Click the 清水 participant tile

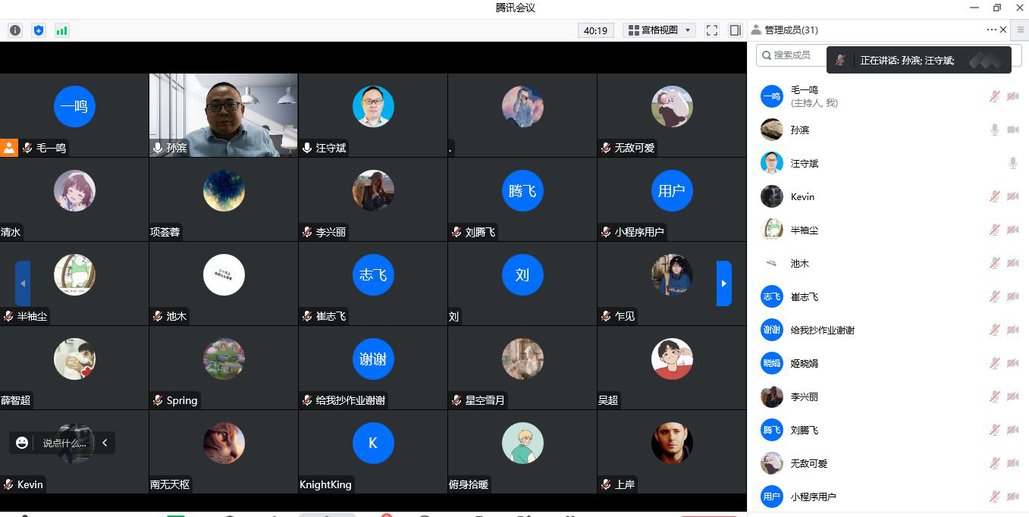pyautogui.click(x=74, y=199)
